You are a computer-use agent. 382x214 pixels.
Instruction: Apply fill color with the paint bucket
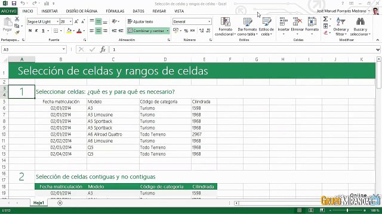tap(69, 30)
